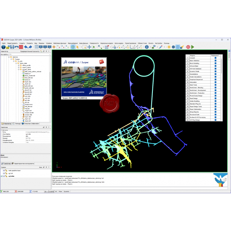The height and width of the screenshot is (231, 231).
Task: Switch to the Легенда tab
Action: tap(17, 124)
